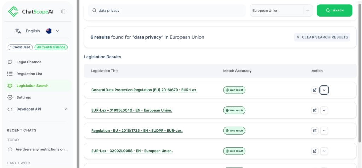362x168 pixels.
Task: Click the Legal Chatbot speech bubble icon
Action: point(10,62)
